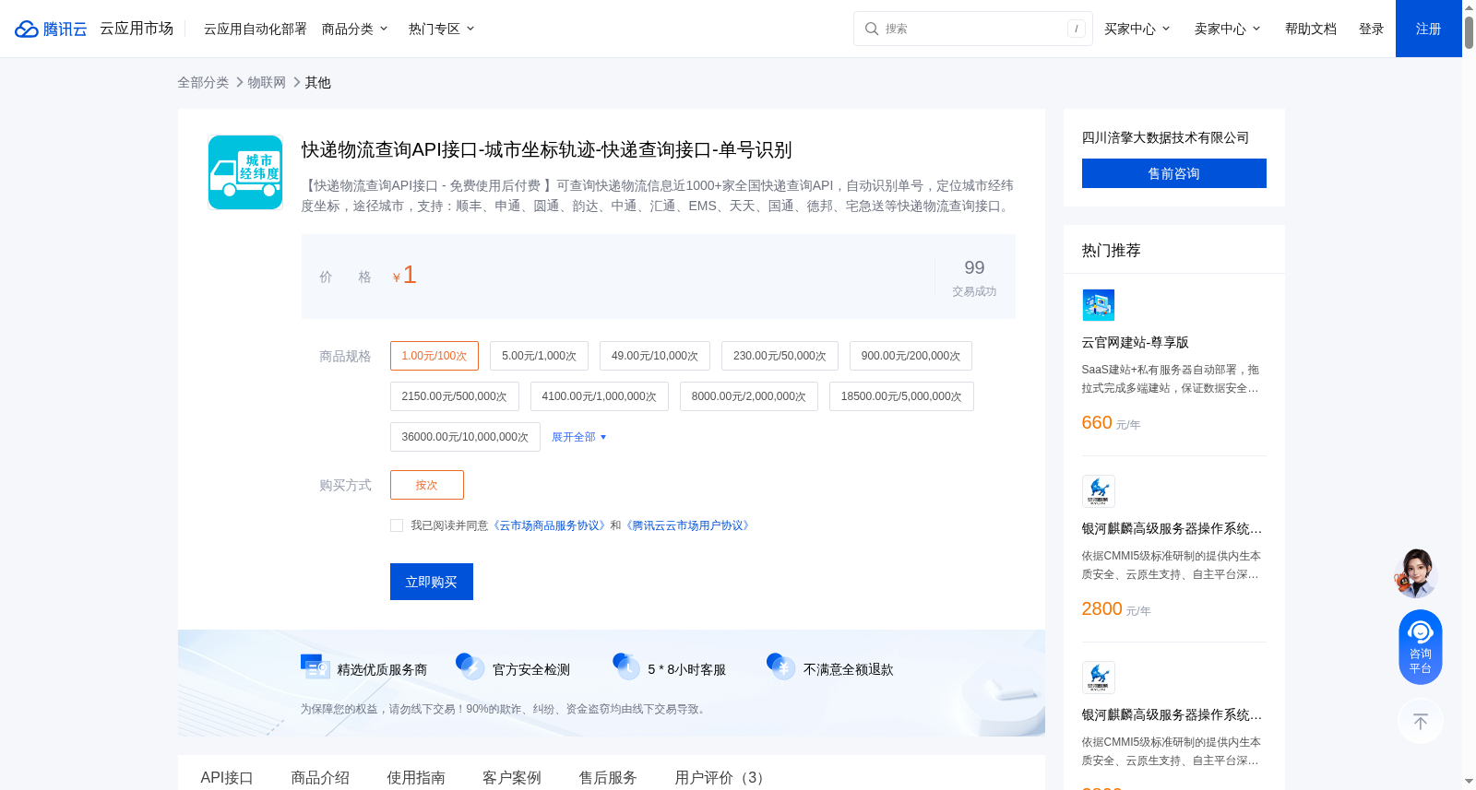
Task: Click the 精选优质服务商 icon
Action: coord(315,666)
